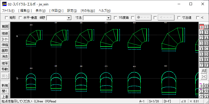
Task: Open the 設定(S) menu
Action: click(72, 11)
